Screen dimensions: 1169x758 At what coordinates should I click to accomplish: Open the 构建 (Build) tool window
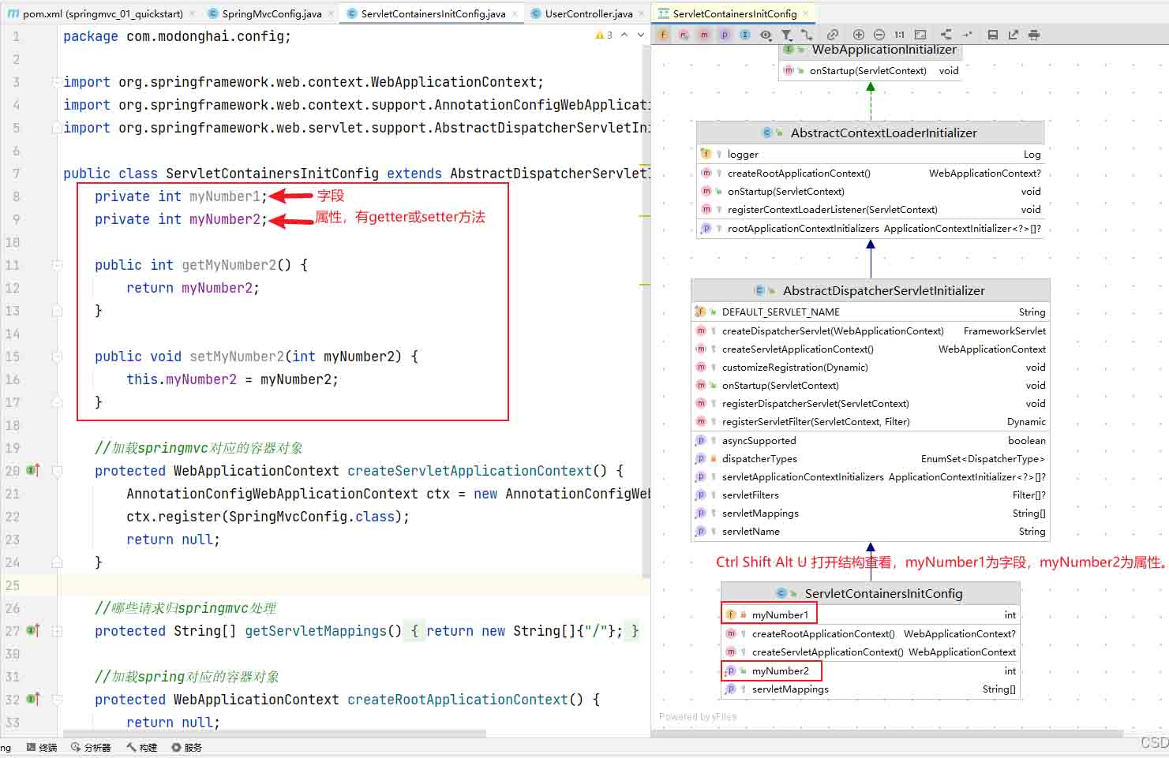coord(141,747)
